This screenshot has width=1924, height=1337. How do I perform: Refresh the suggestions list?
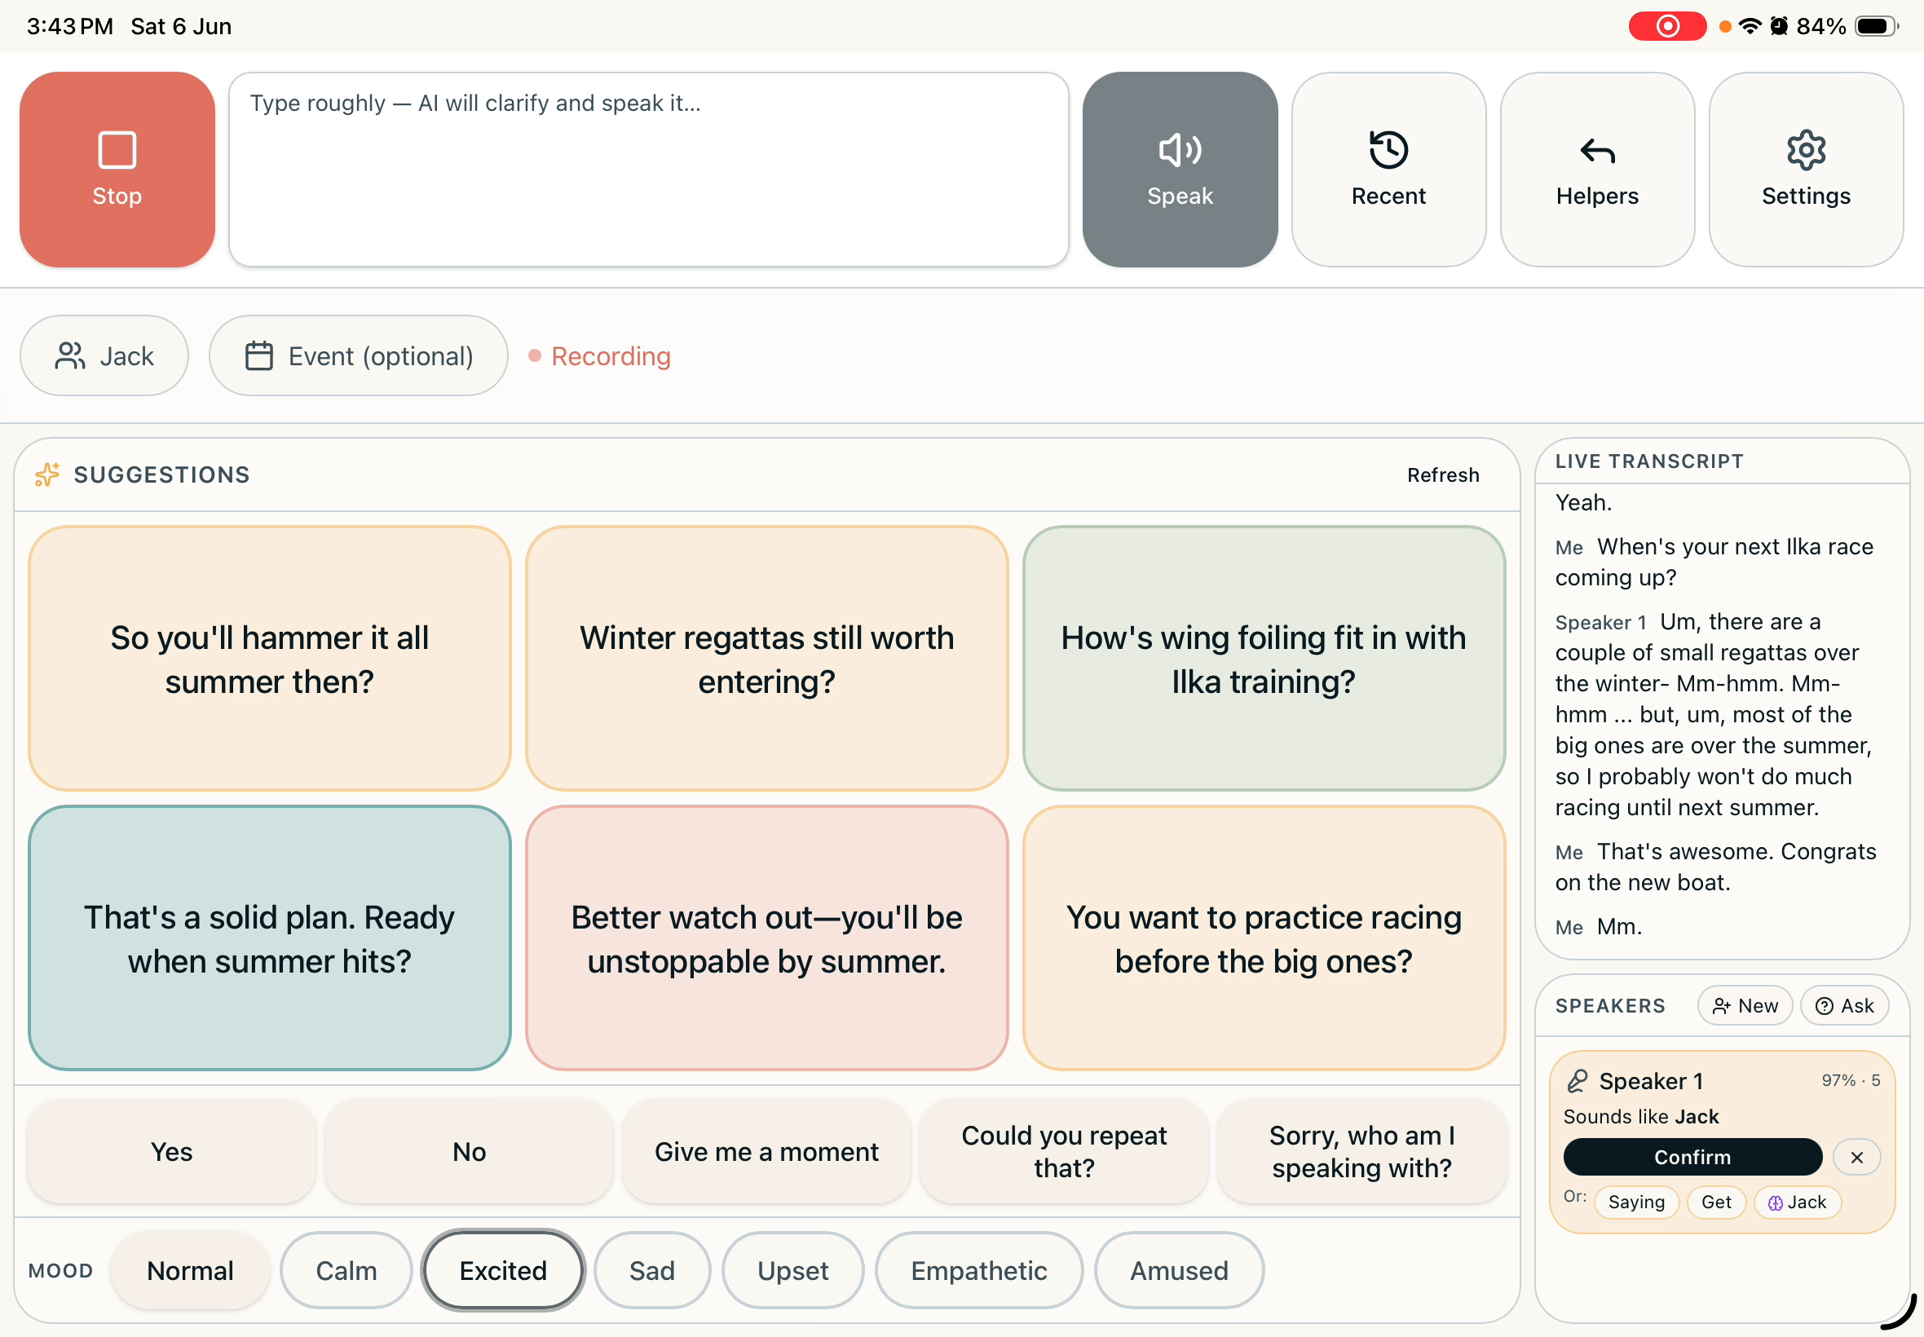click(x=1442, y=475)
